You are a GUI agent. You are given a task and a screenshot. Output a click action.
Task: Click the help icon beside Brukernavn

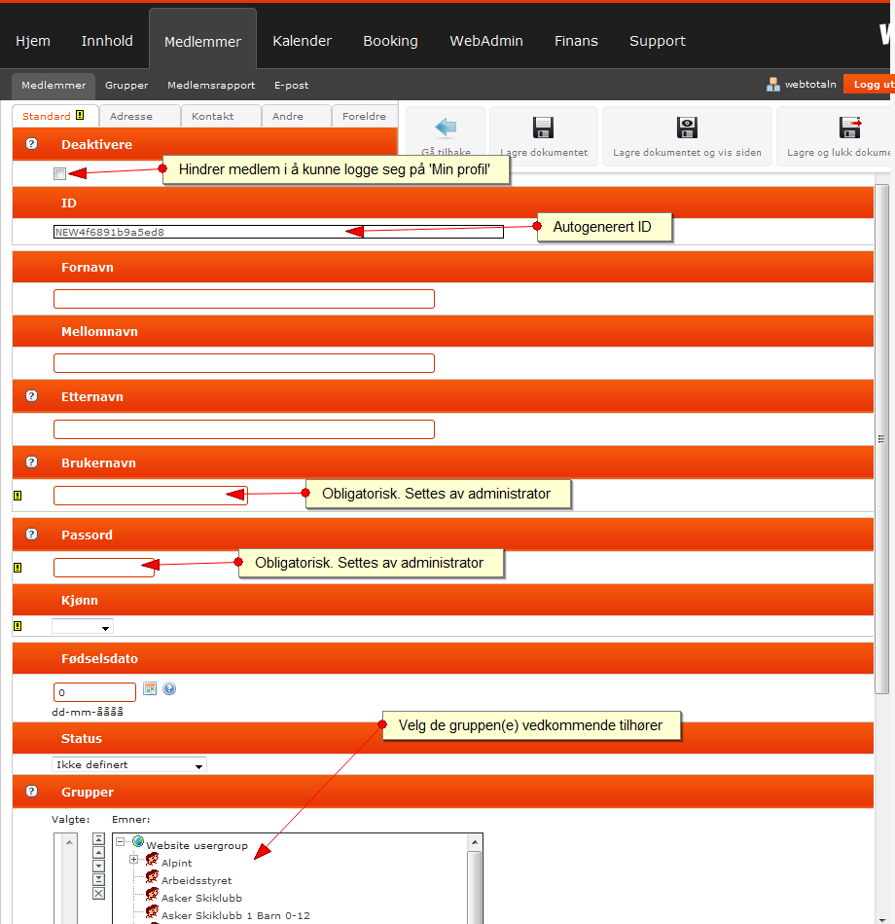[32, 462]
